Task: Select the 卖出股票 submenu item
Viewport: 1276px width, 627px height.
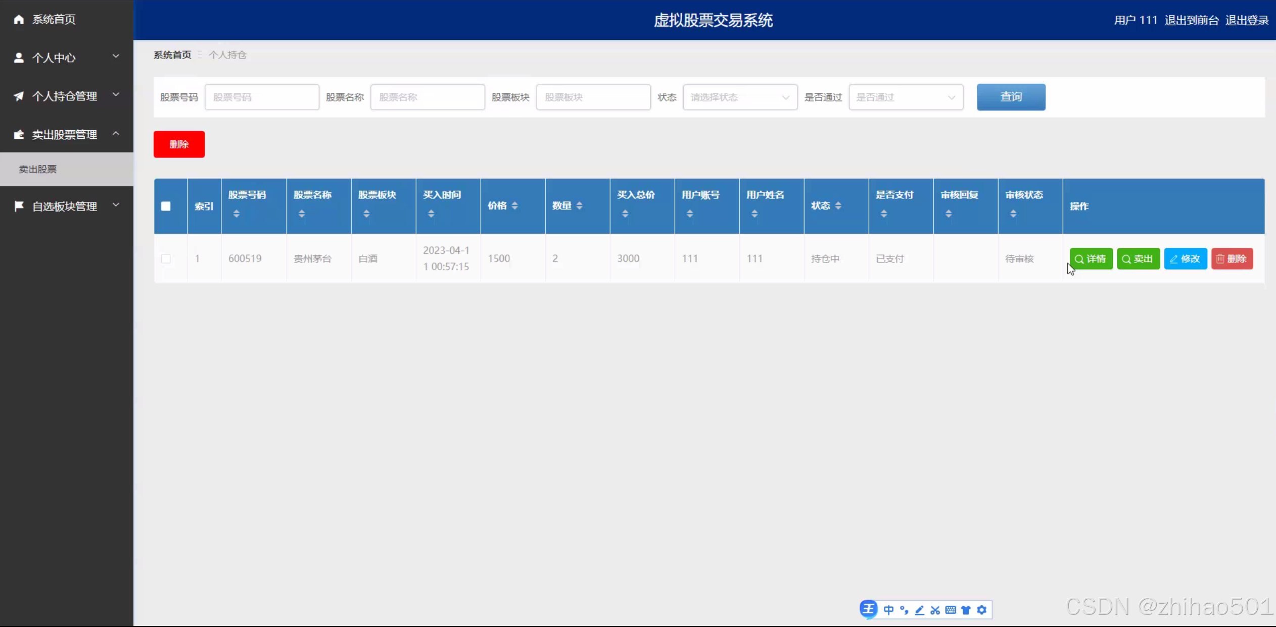Action: [x=38, y=169]
